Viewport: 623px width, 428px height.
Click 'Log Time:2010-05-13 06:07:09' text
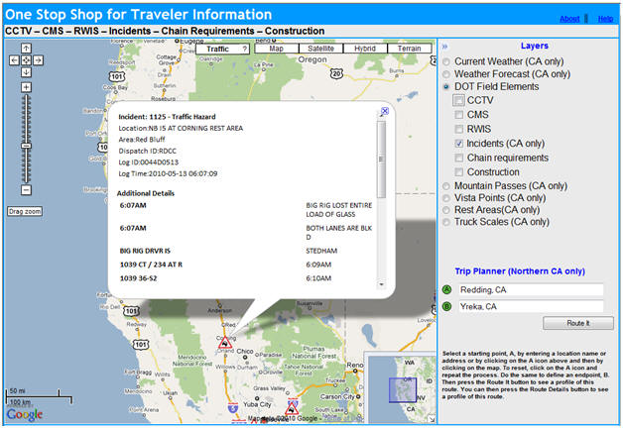168,173
